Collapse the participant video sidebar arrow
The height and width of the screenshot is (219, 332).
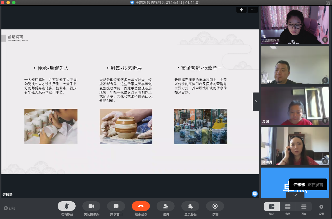[x=256, y=102]
